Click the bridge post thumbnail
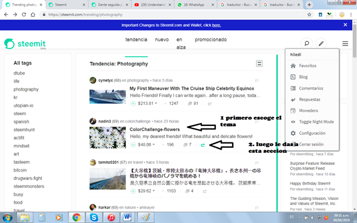 tap(107, 179)
